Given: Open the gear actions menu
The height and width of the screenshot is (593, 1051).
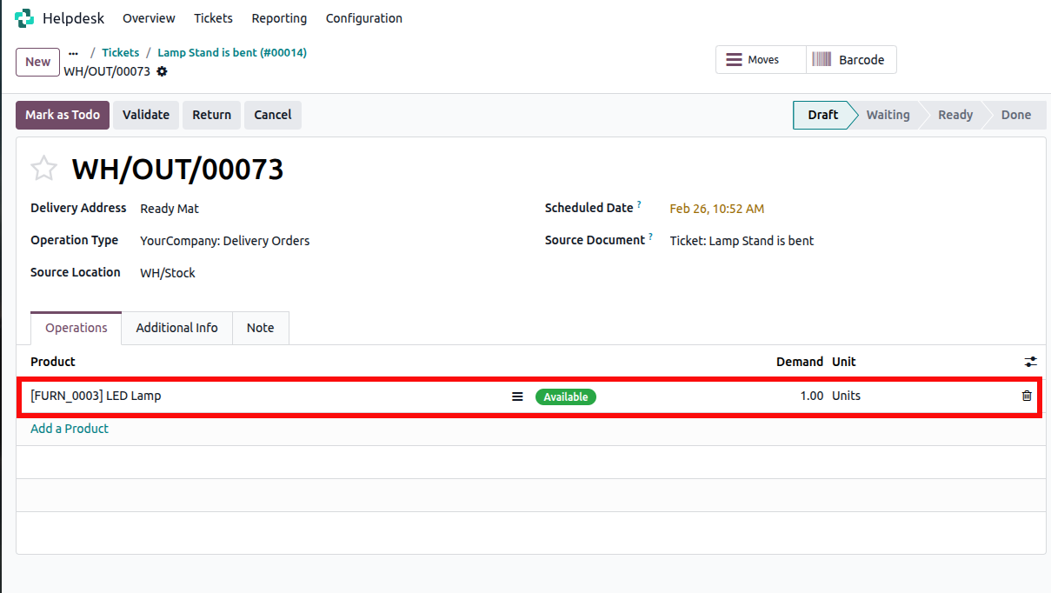Looking at the screenshot, I should (162, 71).
